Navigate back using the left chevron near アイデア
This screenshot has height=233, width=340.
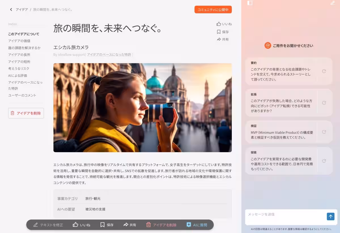(11, 9)
